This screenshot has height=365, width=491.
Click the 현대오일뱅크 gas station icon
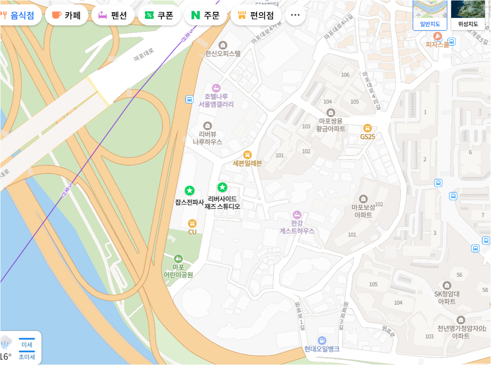(x=322, y=340)
